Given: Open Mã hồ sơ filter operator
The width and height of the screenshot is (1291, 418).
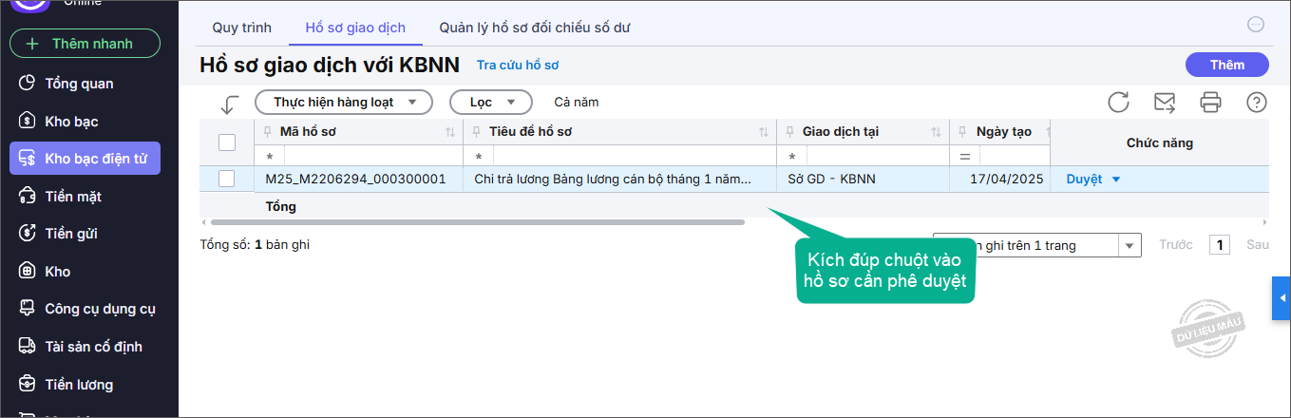Looking at the screenshot, I should point(270,156).
